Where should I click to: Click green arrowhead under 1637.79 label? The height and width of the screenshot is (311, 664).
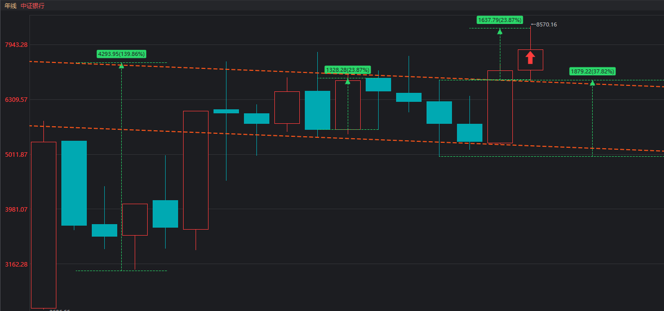point(500,31)
